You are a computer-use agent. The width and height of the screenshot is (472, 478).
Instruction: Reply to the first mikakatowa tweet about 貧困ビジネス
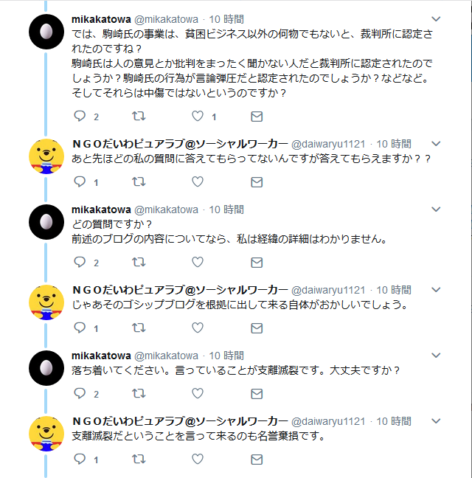81,117
